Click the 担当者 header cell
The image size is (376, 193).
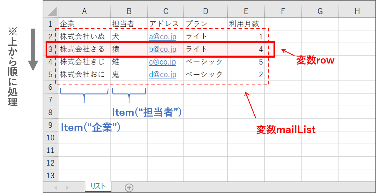(123, 24)
